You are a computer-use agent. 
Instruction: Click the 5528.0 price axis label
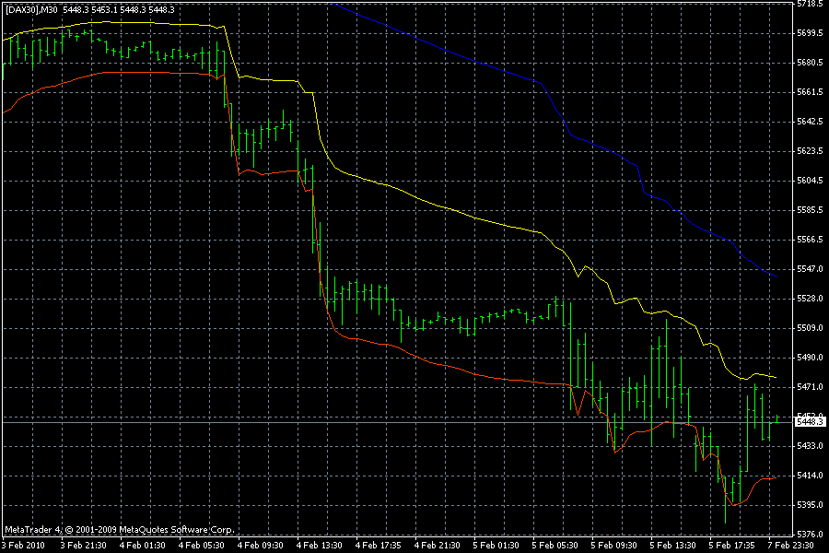[x=810, y=299]
